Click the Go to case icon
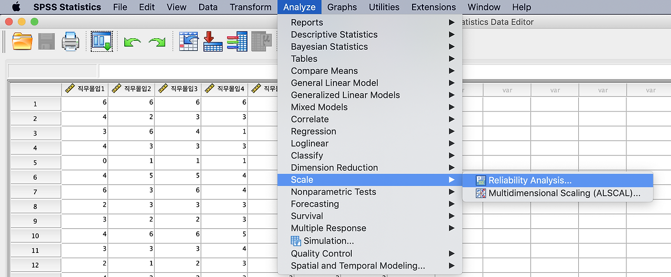Screen dimensions: 671x277 [189, 41]
